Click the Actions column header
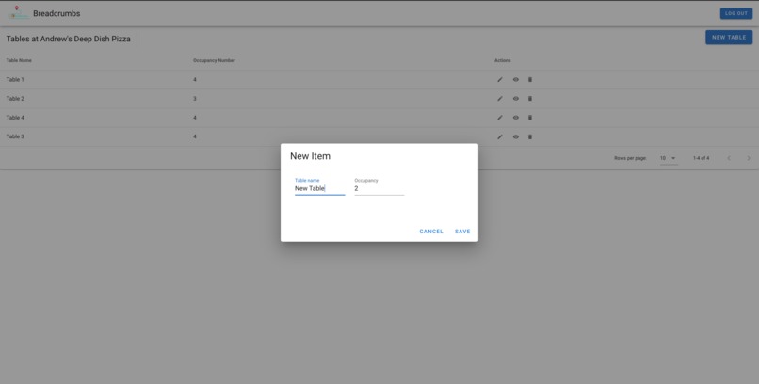759x384 pixels. coord(503,60)
